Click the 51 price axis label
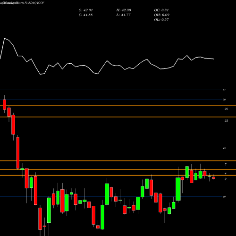236x236 pixels. [224, 90]
